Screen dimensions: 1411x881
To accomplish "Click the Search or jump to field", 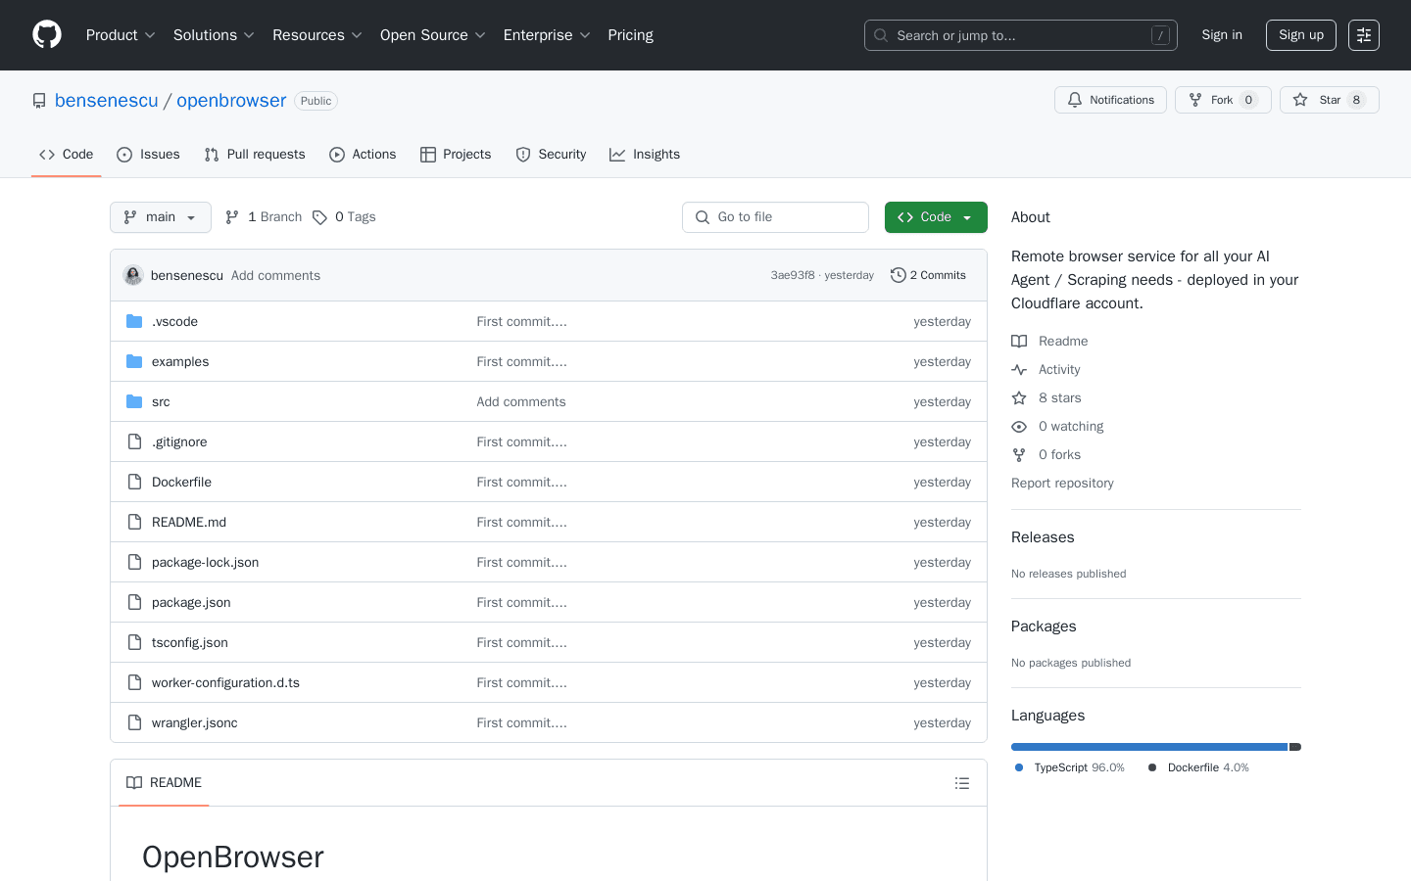I will coord(1021,35).
